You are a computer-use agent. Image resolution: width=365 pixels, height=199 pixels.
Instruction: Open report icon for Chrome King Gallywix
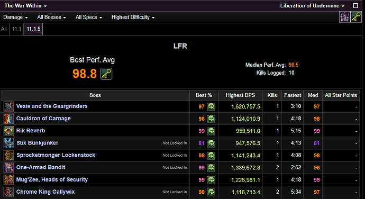point(211,192)
